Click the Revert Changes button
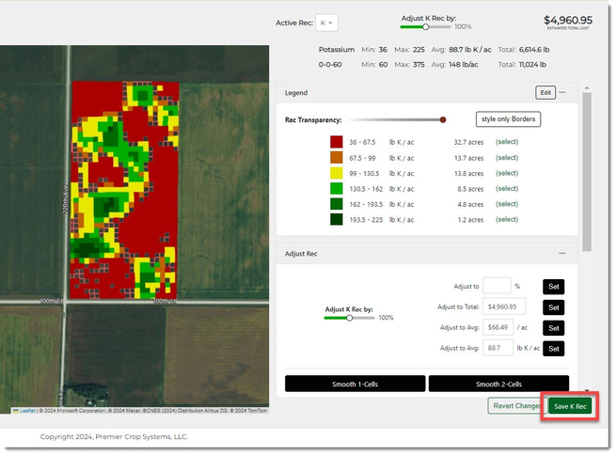The image size is (616, 455). point(514,406)
